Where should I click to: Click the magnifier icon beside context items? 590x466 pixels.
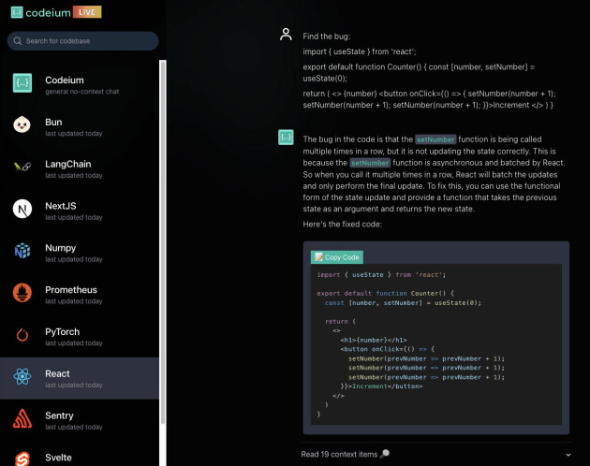tap(385, 454)
